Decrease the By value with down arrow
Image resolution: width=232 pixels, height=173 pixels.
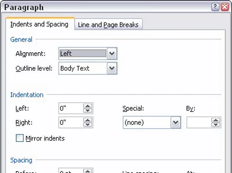coord(216,125)
